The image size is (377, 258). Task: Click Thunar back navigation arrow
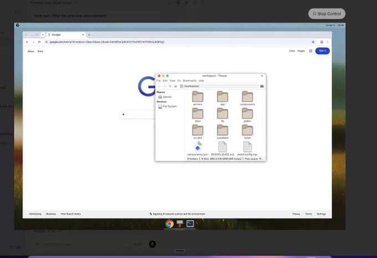[159, 86]
